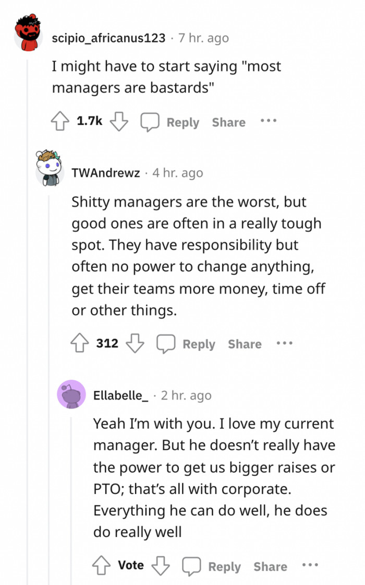
Task: Open scipio_africanus123's profile link
Action: 108,38
